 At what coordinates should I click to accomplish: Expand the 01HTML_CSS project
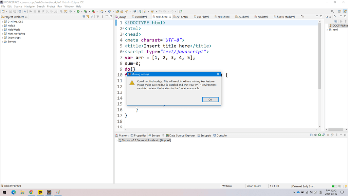(2, 22)
